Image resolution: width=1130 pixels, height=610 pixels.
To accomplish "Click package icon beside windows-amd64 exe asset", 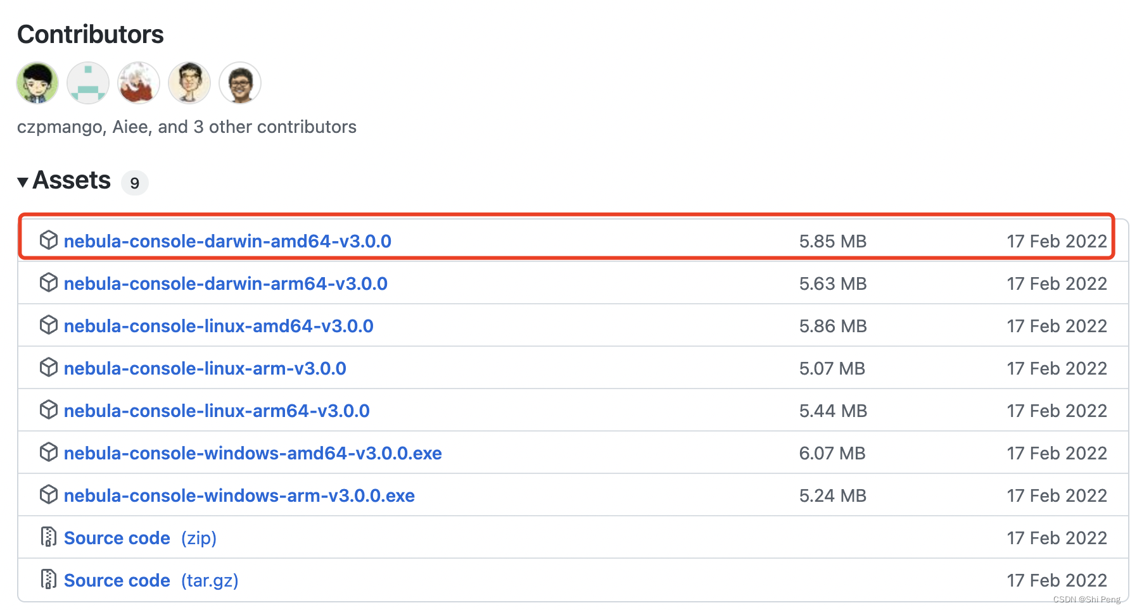I will coord(49,452).
